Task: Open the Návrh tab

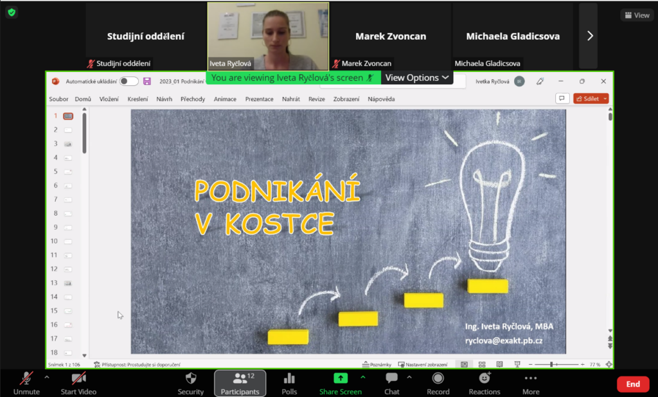Action: tap(164, 99)
